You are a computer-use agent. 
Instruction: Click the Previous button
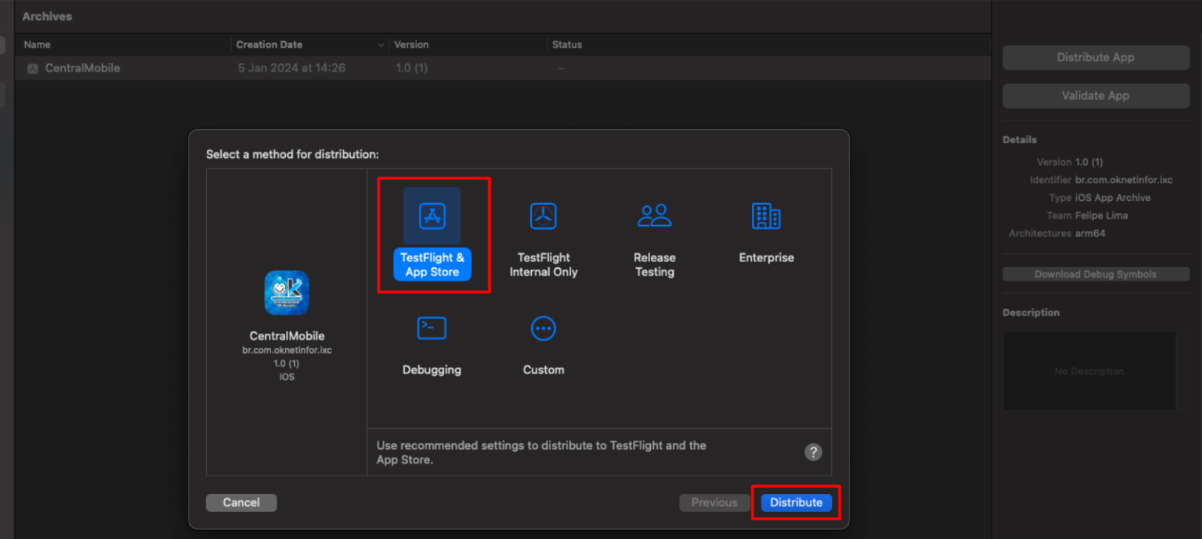click(714, 502)
